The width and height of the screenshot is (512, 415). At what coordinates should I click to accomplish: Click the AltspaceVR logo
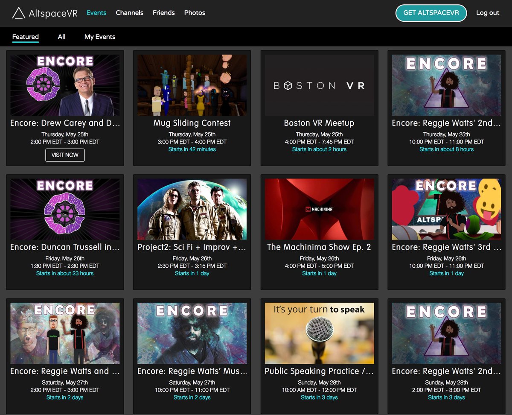45,13
